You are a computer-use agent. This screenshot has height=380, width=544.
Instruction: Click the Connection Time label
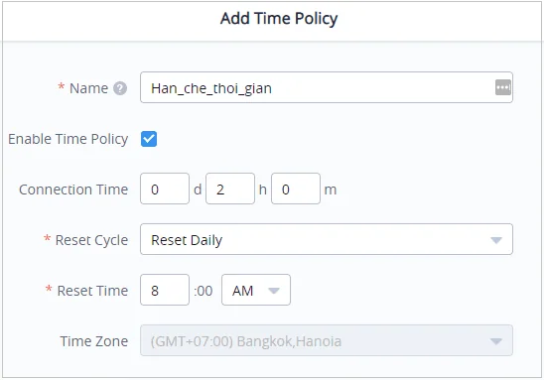pyautogui.click(x=73, y=190)
